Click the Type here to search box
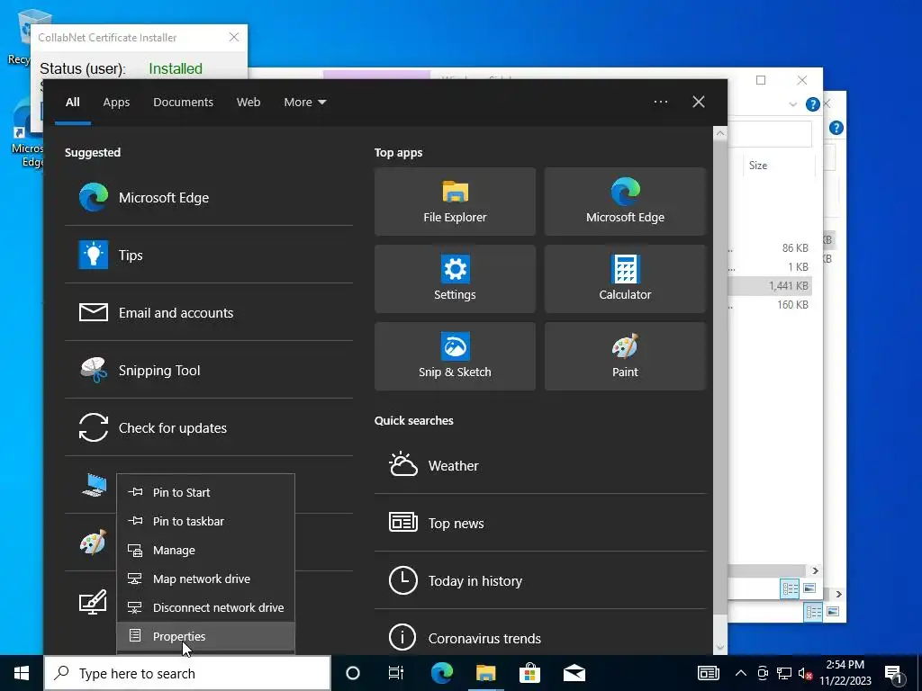 pyautogui.click(x=187, y=673)
